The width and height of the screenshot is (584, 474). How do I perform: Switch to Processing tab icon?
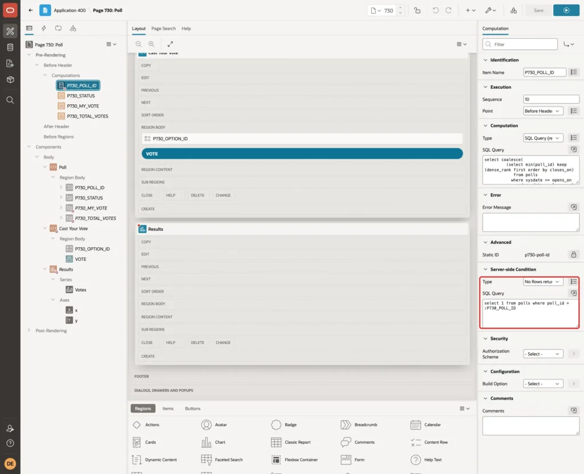pyautogui.click(x=58, y=28)
